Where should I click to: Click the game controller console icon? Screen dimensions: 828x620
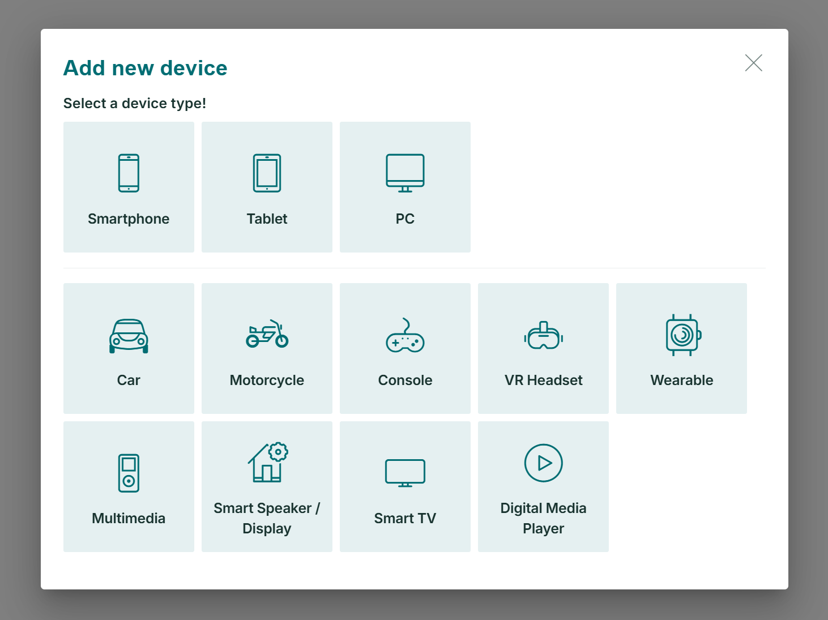[x=405, y=336]
